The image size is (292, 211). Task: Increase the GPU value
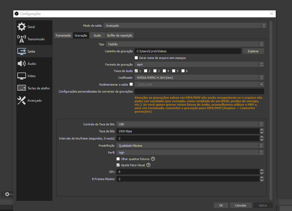click(x=262, y=170)
